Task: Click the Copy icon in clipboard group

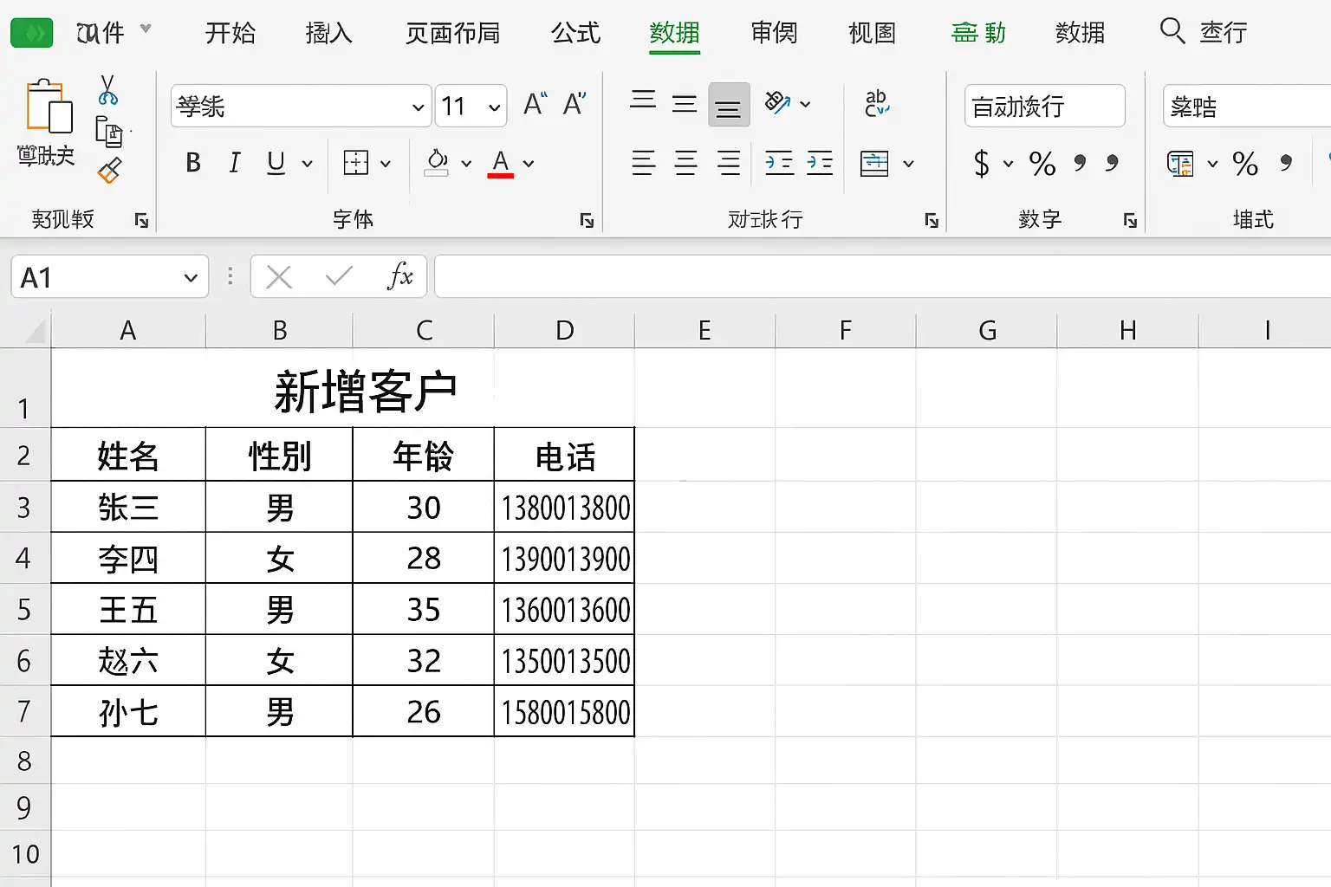Action: coord(109,131)
